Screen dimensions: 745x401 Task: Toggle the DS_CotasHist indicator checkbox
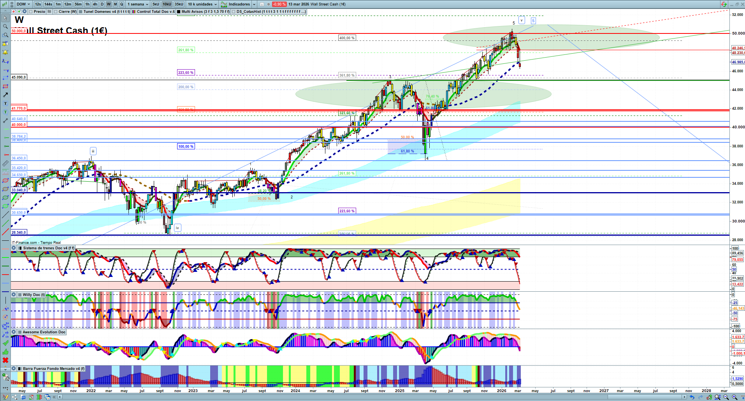pos(234,12)
